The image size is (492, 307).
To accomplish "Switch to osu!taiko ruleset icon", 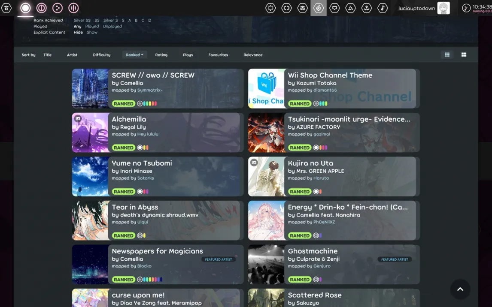I will (42, 8).
